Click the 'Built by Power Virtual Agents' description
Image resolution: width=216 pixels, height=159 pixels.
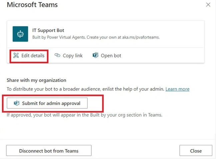tap(96, 37)
